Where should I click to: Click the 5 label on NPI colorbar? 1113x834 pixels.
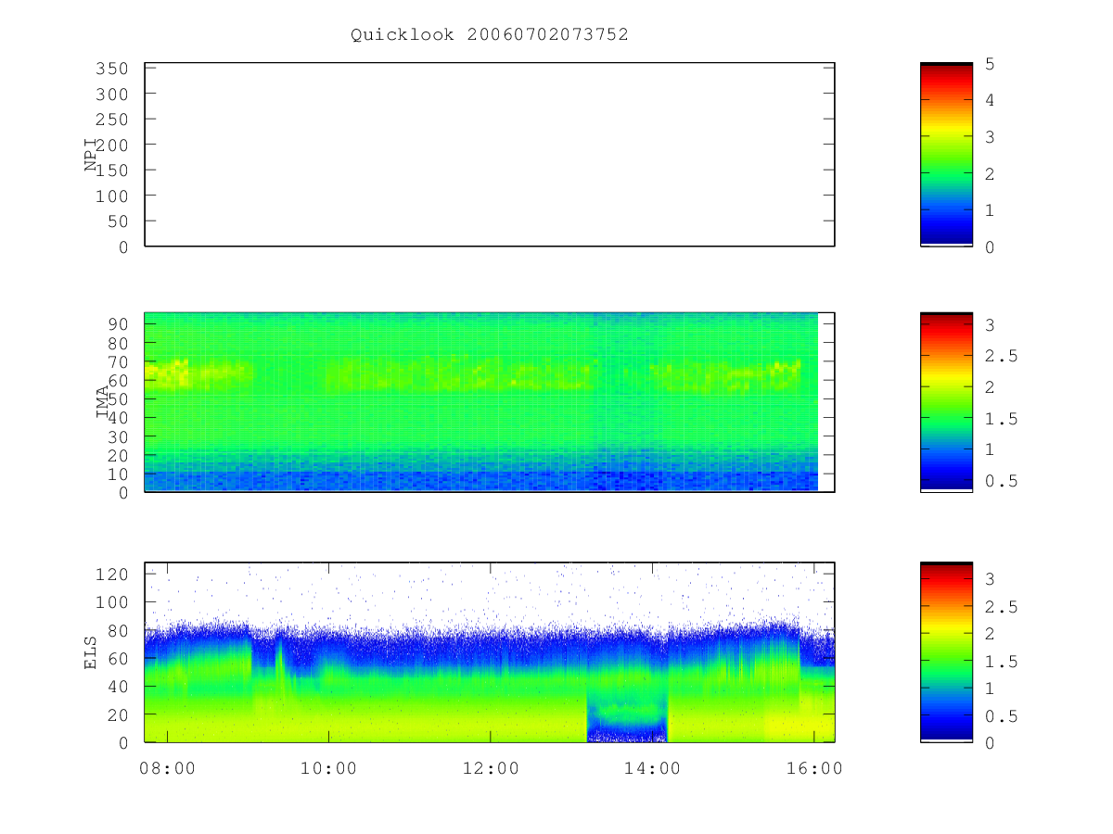coord(991,64)
